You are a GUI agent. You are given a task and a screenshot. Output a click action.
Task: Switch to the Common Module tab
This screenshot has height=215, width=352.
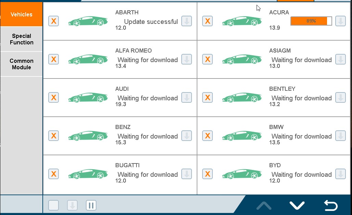click(x=21, y=64)
